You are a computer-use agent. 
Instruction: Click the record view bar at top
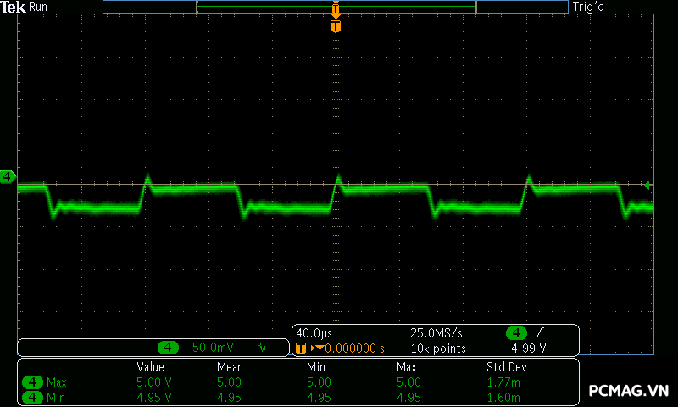click(x=336, y=7)
